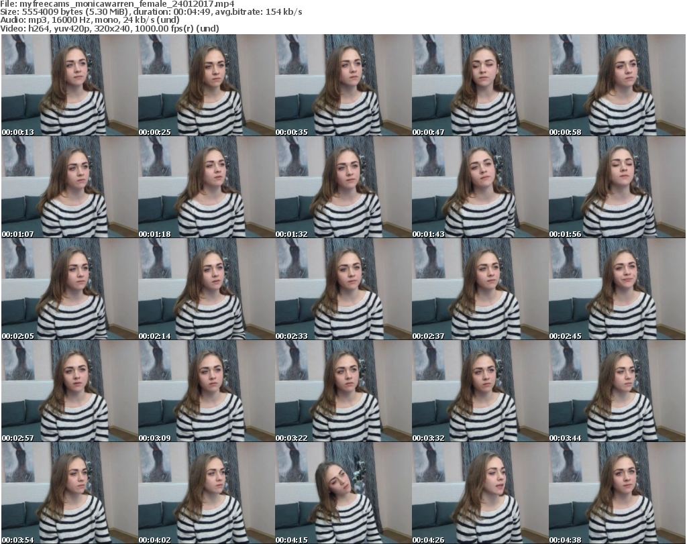The height and width of the screenshot is (544, 687).
Task: Pick the frame timestamped 00:02:05
Action: click(x=70, y=289)
